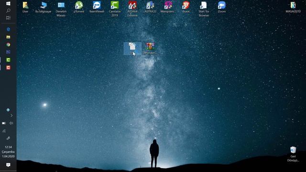Image resolution: width=306 pixels, height=172 pixels.
Task: Select the MASAÜSTÜ folder icon
Action: 293,7
